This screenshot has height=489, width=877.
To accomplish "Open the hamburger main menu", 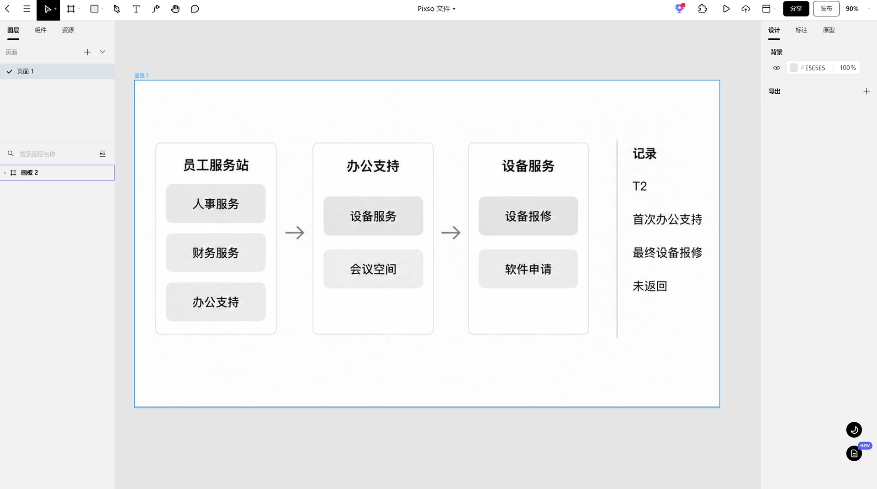I will (x=27, y=9).
